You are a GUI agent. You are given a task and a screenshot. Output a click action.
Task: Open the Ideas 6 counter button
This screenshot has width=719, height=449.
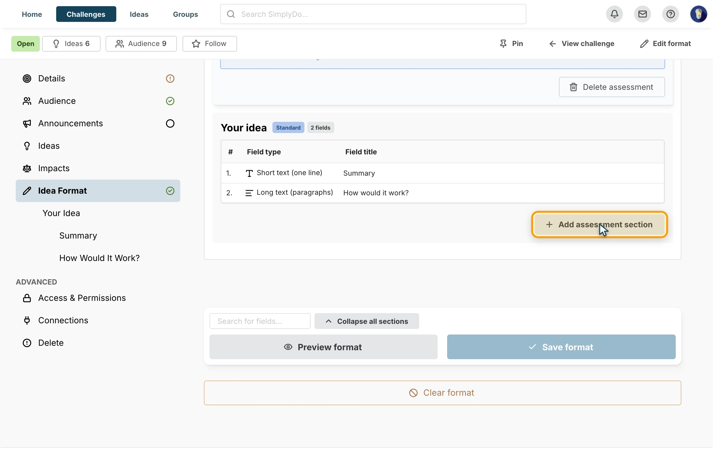71,44
